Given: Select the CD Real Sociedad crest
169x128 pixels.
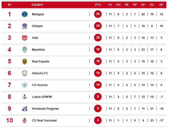Looking at the screenshot, I should coord(25,120).
